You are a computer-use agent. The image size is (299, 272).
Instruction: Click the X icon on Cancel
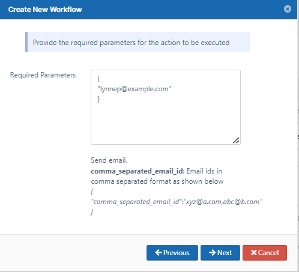click(x=254, y=253)
